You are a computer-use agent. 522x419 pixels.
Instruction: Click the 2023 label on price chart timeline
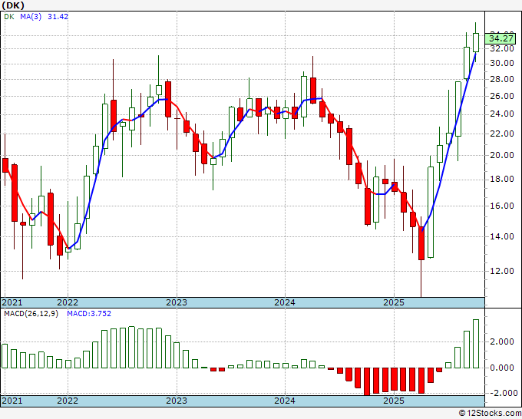[177, 302]
